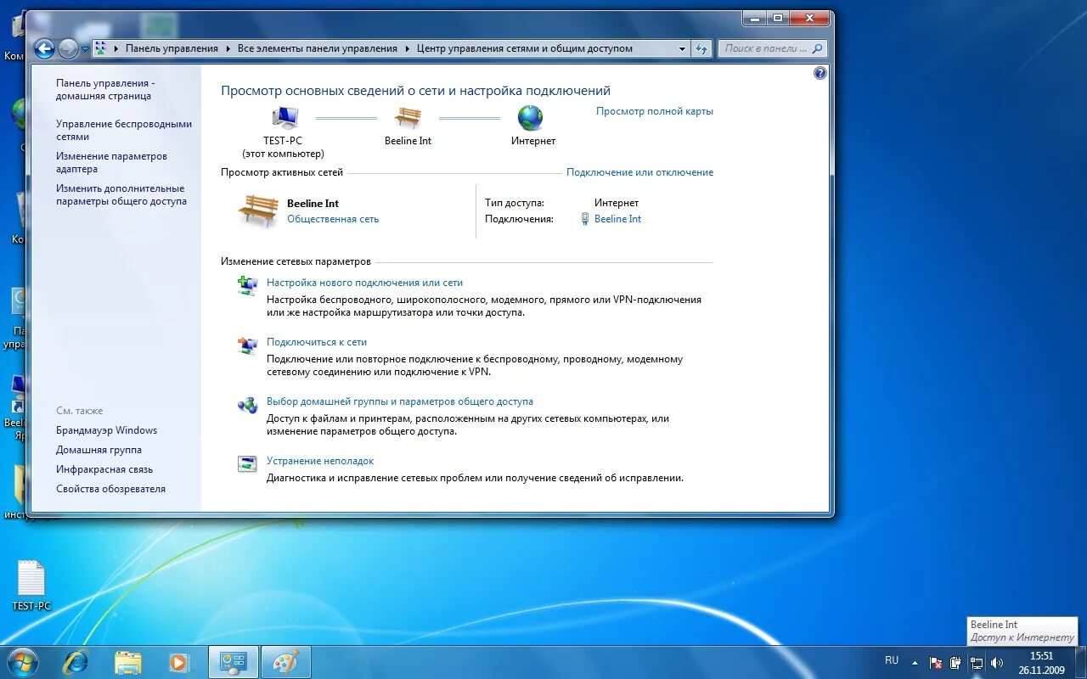Open 'Свойства обозревателя' link
Viewport: 1087px width, 679px height.
[x=111, y=489]
